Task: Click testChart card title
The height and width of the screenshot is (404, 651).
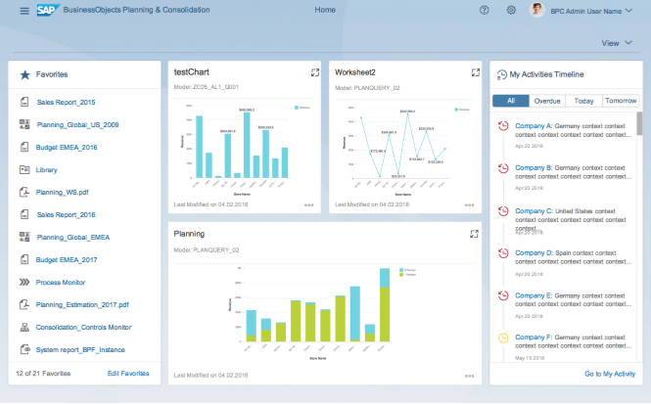Action: [192, 72]
